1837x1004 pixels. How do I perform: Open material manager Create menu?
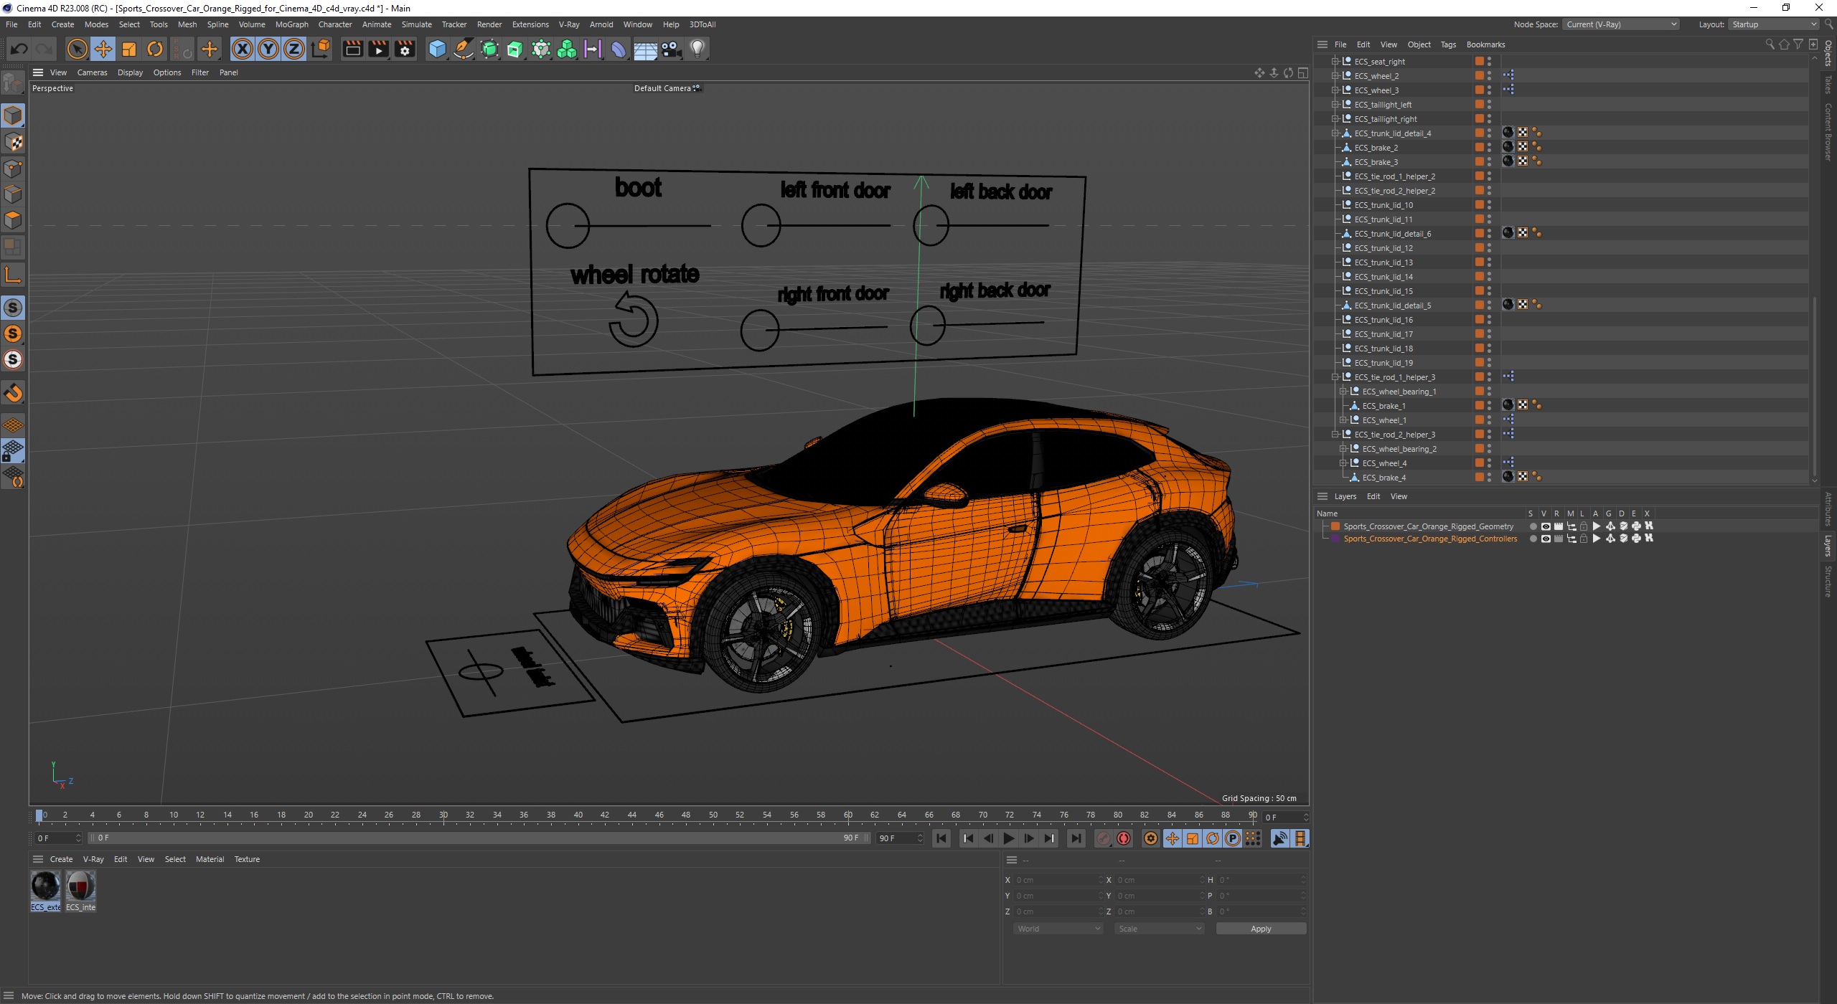[61, 859]
